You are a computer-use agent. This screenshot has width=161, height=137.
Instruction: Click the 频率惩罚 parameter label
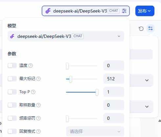pyautogui.click(x=27, y=118)
